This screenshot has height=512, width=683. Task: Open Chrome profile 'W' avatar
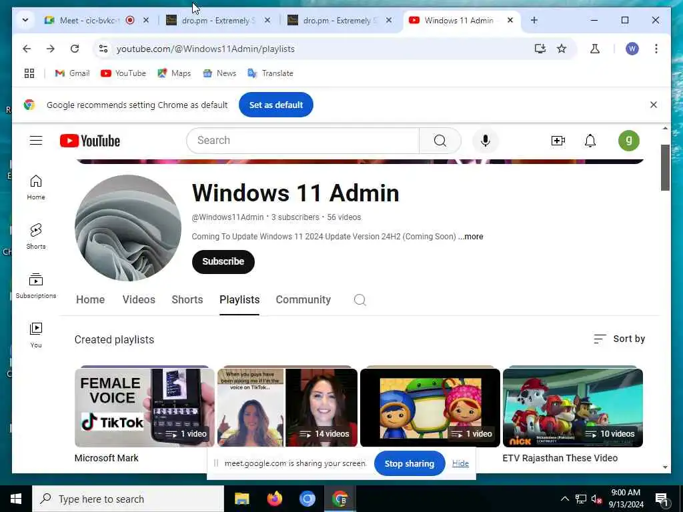(632, 49)
